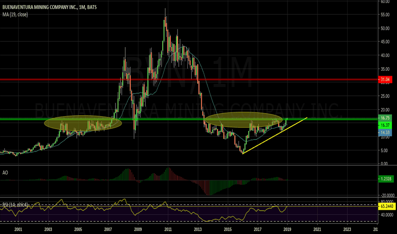Viewport: 397px width, 234px height.
Task: Click the 2017 time axis label
Action: coord(257,229)
